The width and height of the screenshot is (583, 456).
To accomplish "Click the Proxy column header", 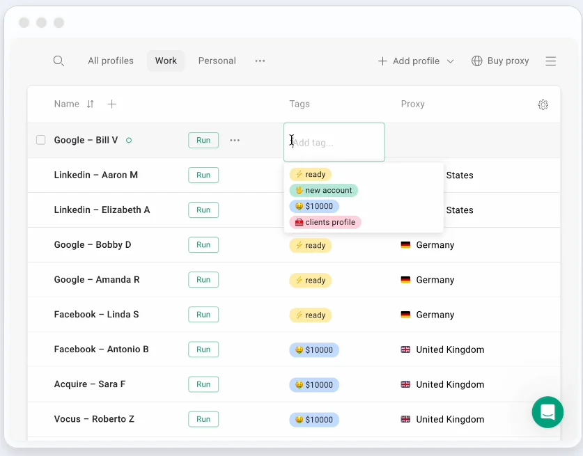I will (x=413, y=104).
